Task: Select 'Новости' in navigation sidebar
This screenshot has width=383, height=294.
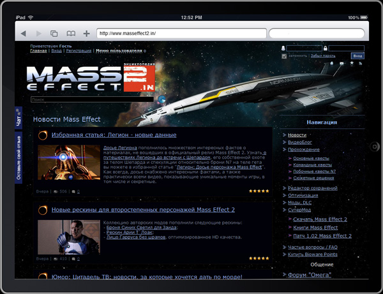Action: click(x=297, y=135)
